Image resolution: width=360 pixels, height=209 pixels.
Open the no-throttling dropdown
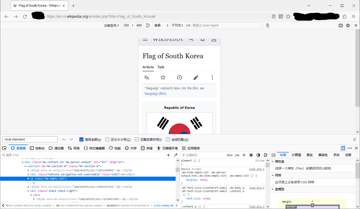[x=177, y=25]
